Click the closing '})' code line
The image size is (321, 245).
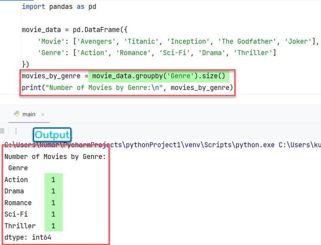pos(25,64)
